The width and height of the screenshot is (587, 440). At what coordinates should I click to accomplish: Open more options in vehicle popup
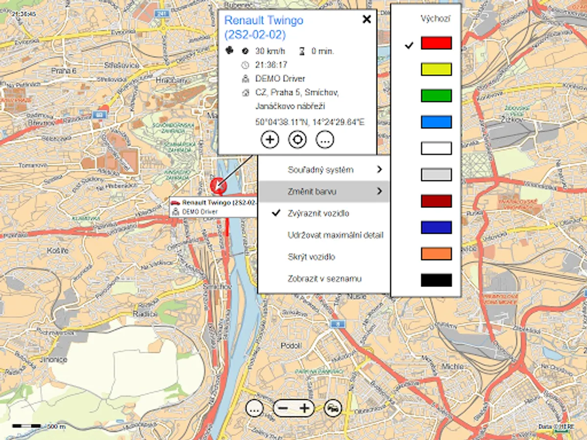pos(325,140)
